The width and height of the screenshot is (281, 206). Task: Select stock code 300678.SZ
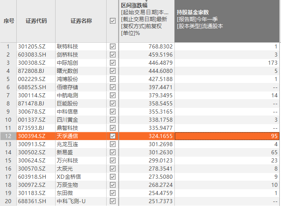click(32, 112)
